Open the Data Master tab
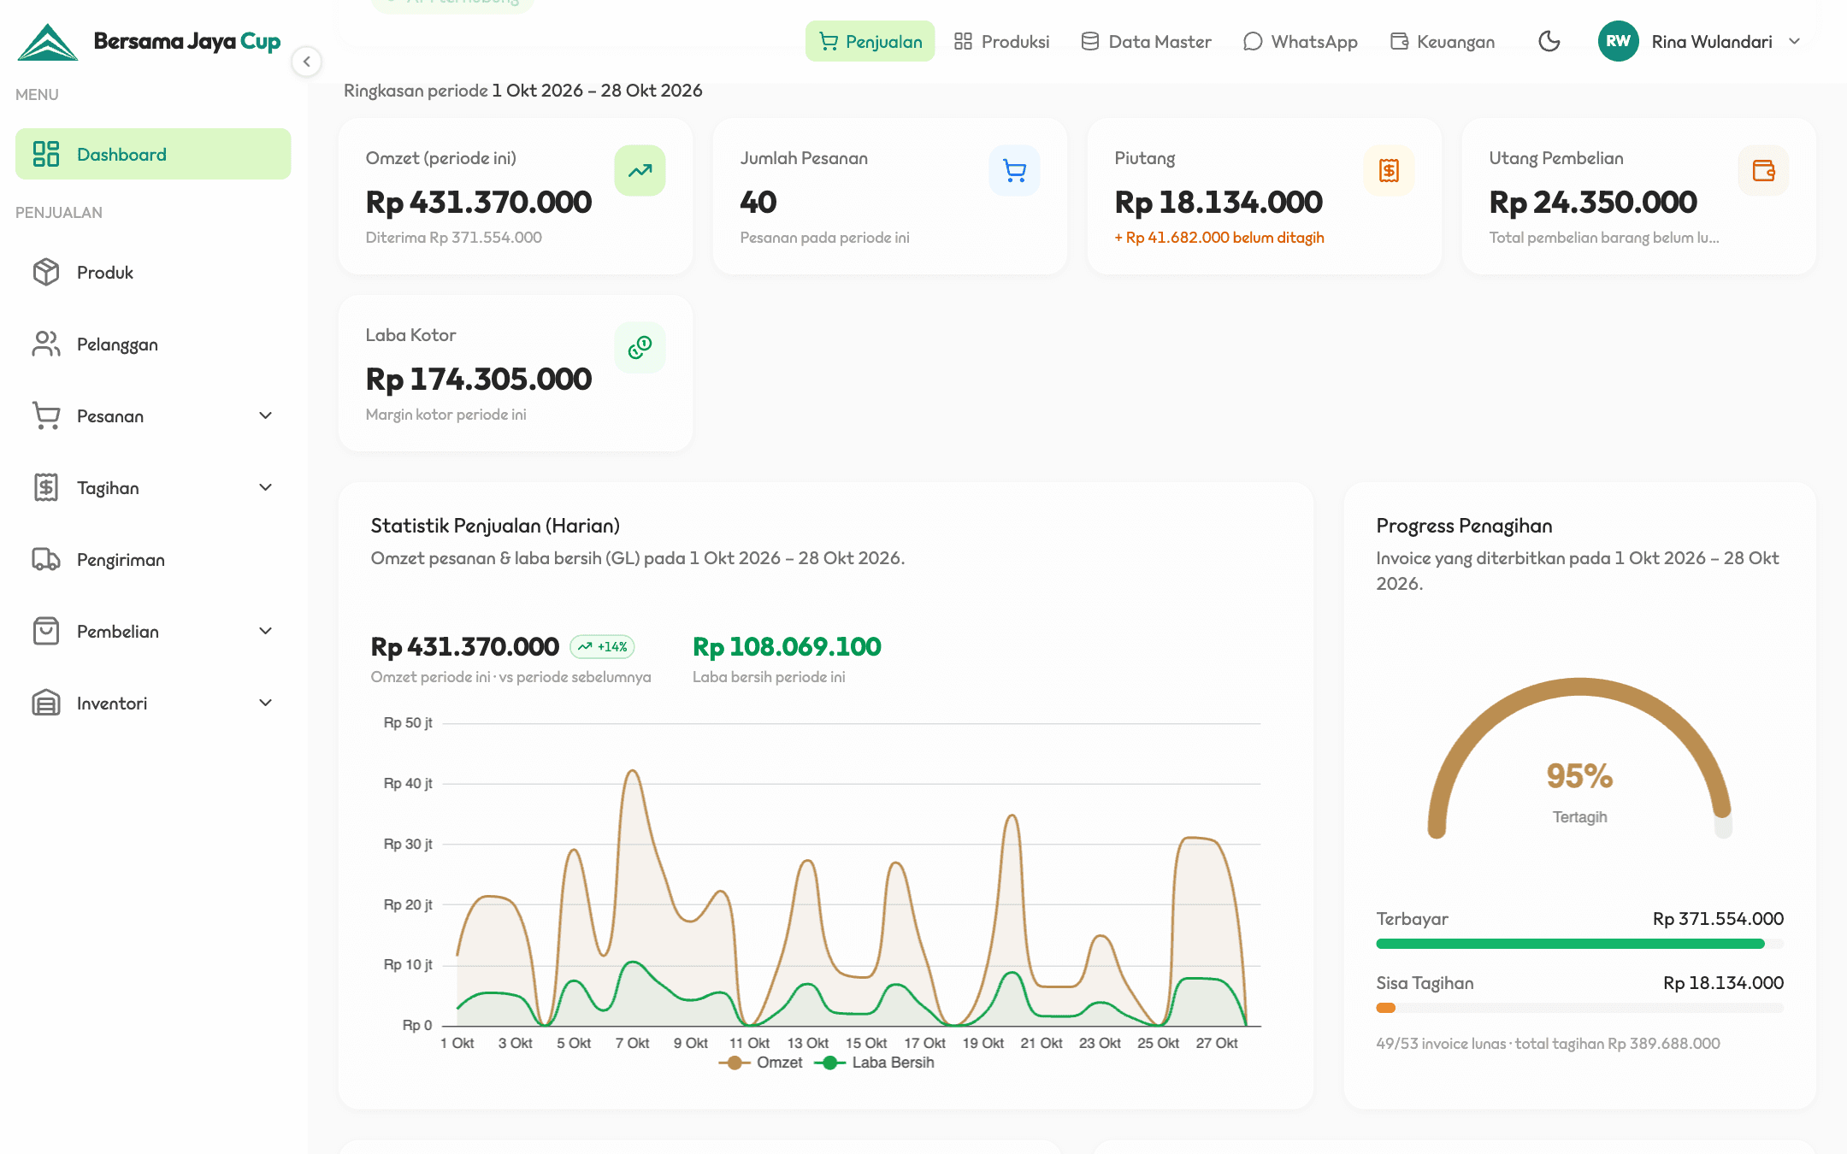Screen dimensions: 1847x1154 click(1146, 41)
